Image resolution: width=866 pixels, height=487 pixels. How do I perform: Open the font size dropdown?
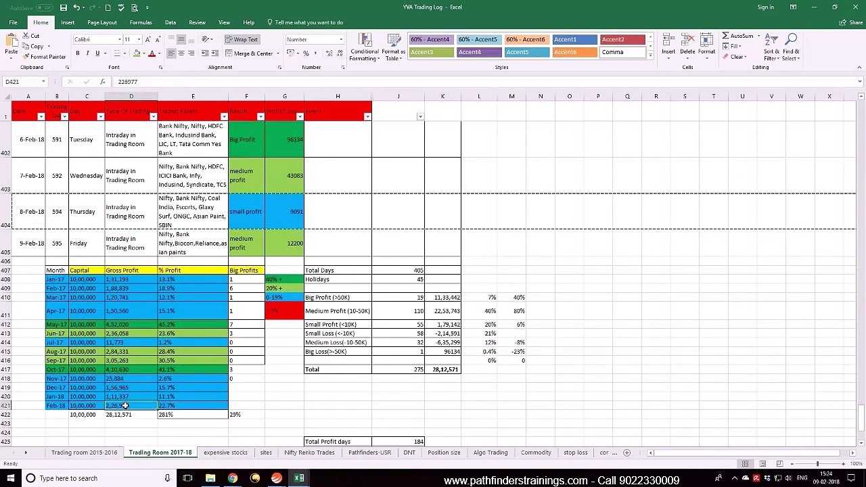139,39
